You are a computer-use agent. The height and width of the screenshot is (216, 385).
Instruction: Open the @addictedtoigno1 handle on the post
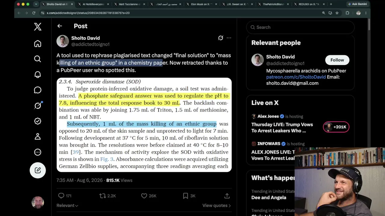tap(90, 44)
